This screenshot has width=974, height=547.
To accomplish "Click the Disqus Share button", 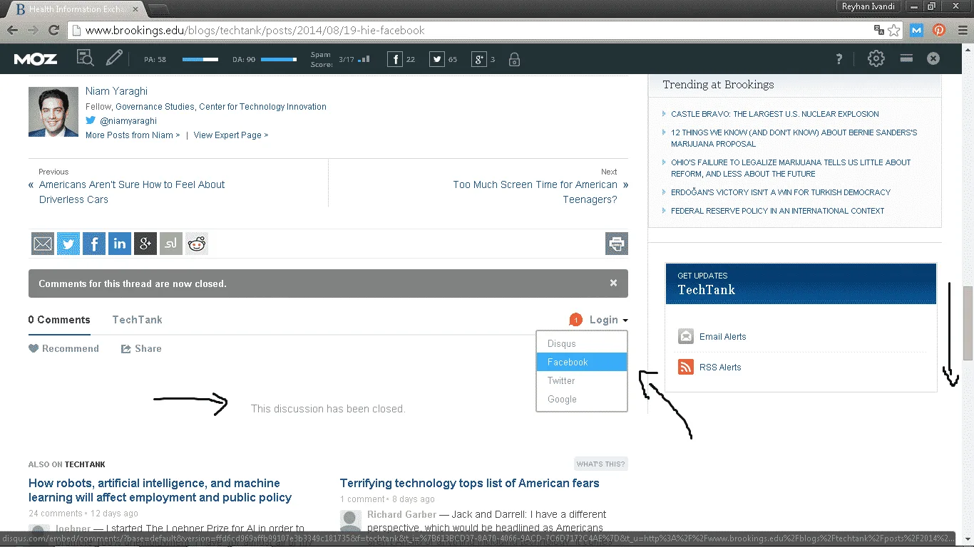I will (x=141, y=348).
